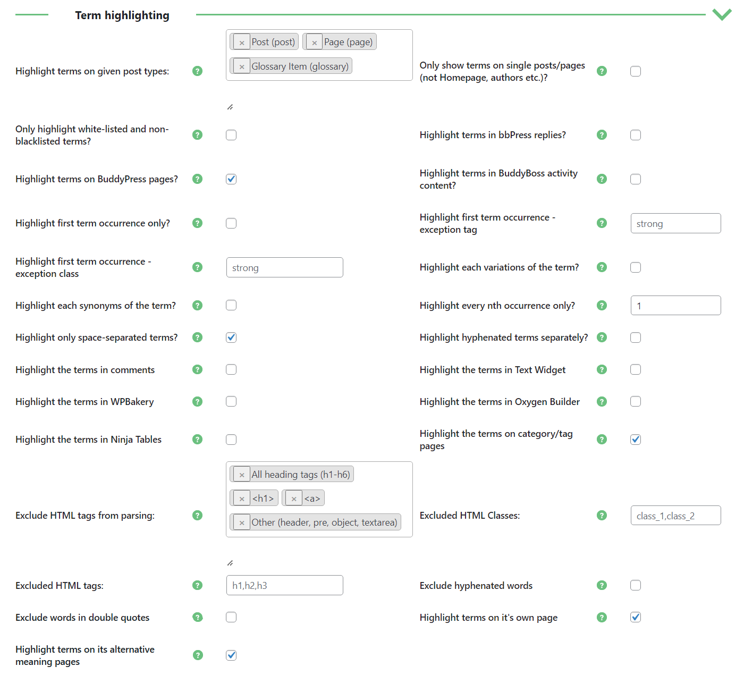Enable Highlight the terms in Oxygen Builder
This screenshot has width=744, height=675.
(636, 401)
